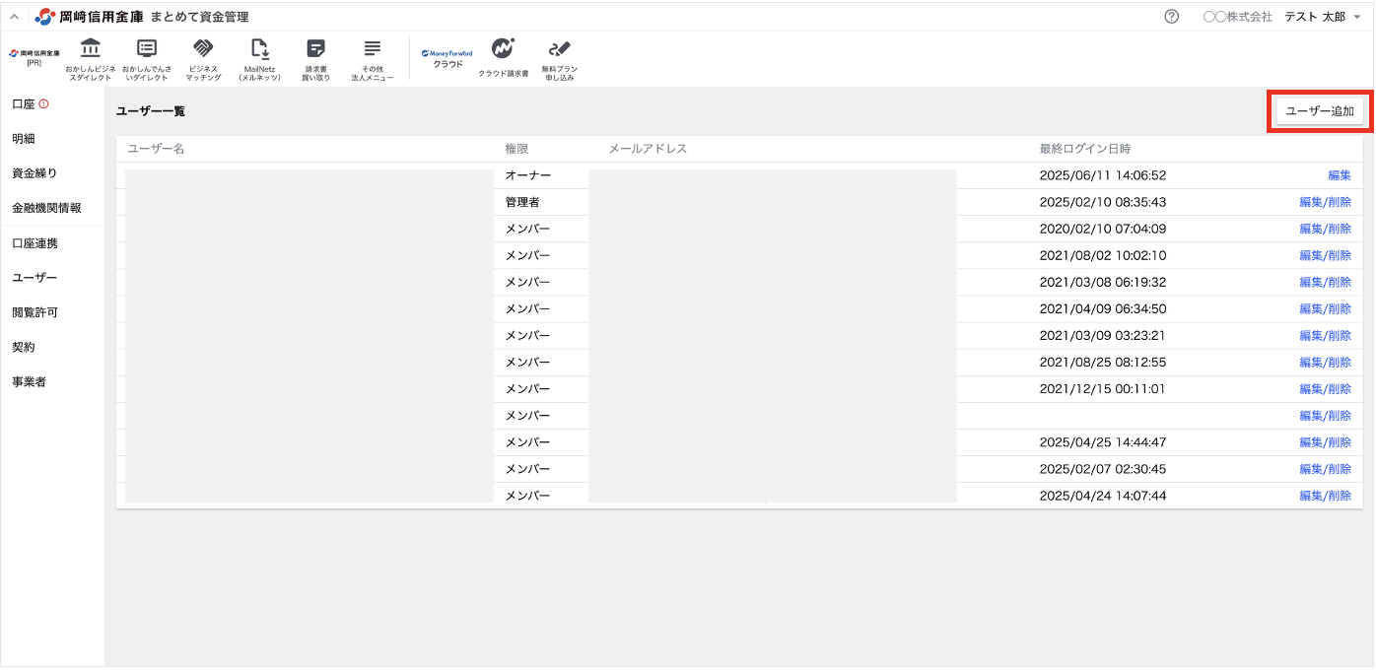Open the テスト 太郎 user dropdown

(x=1323, y=17)
